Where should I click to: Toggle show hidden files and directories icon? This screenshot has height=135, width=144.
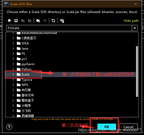pos(62,21)
